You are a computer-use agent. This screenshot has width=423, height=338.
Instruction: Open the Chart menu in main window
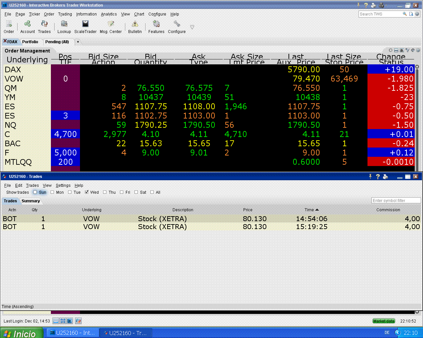pyautogui.click(x=139, y=14)
